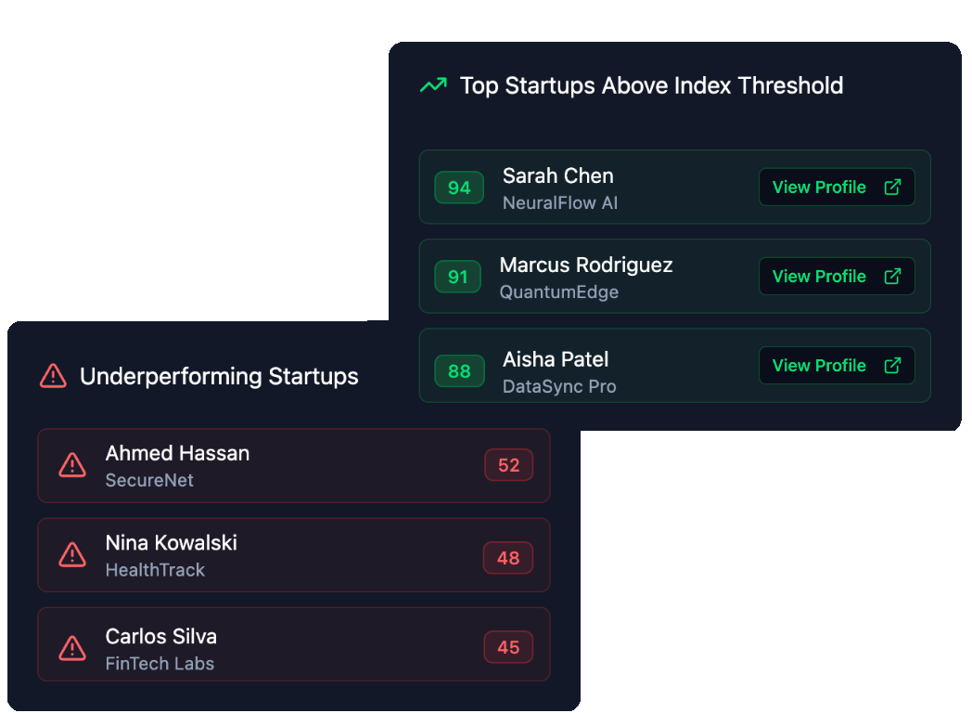
Task: Click the warning icon next to Nina Kowalski
Action: pos(71,554)
